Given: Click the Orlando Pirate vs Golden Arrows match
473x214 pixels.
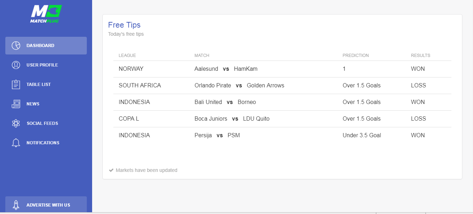Looking at the screenshot, I should [240, 86].
